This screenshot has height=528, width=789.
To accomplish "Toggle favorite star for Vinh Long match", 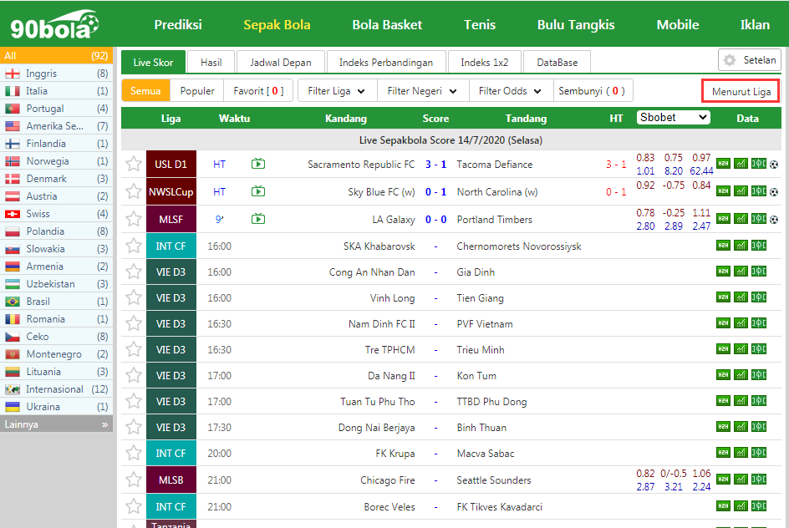I will pyautogui.click(x=134, y=297).
